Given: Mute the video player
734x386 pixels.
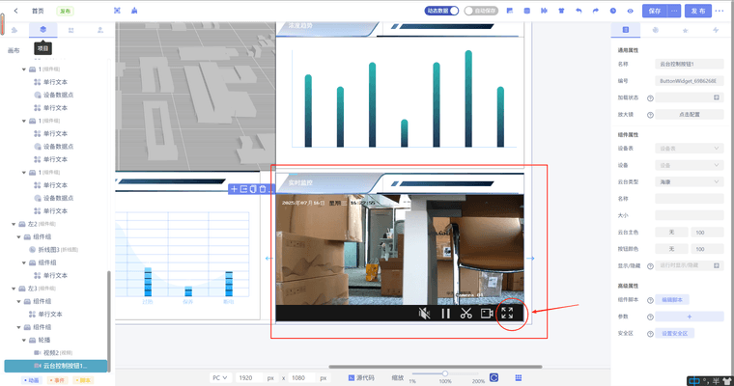Looking at the screenshot, I should tap(424, 314).
